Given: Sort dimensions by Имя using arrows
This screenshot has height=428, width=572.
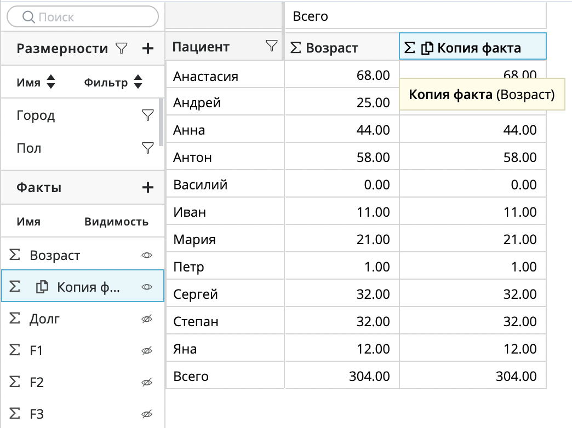Looking at the screenshot, I should (x=51, y=83).
